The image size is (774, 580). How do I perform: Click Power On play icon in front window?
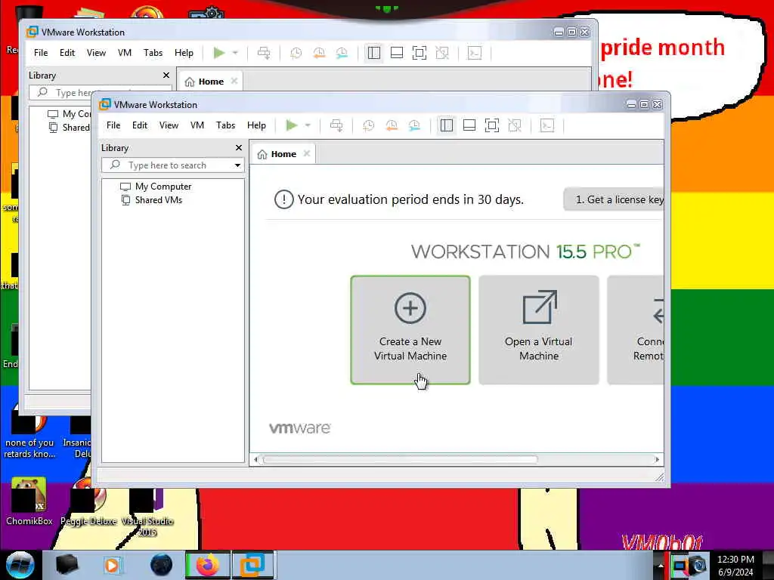292,125
